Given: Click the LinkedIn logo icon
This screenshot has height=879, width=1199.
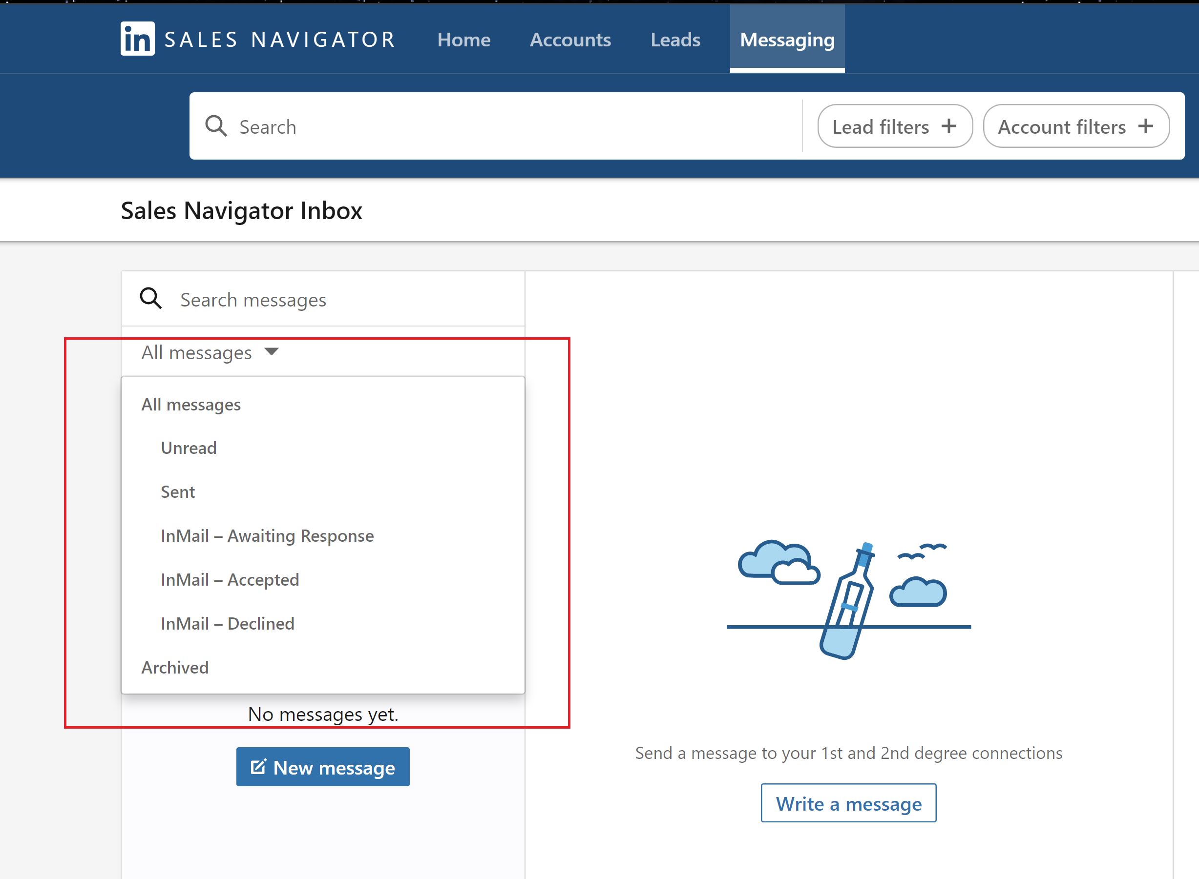Looking at the screenshot, I should coord(137,39).
